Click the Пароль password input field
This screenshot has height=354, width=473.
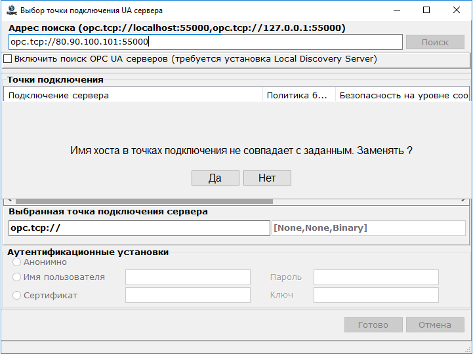coord(376,277)
